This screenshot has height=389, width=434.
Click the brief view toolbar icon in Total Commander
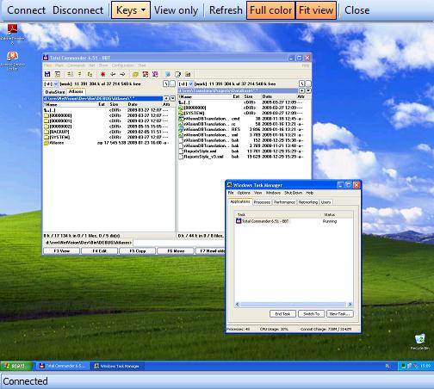70,74
